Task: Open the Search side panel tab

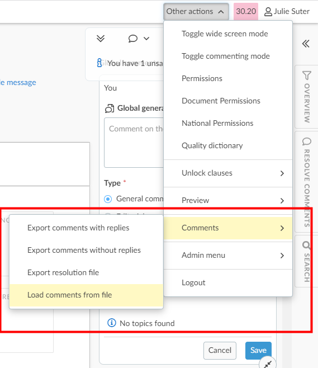Action: click(306, 261)
